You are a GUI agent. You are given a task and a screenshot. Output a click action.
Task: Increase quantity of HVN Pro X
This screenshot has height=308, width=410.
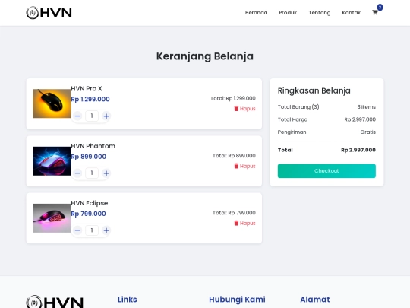click(106, 116)
